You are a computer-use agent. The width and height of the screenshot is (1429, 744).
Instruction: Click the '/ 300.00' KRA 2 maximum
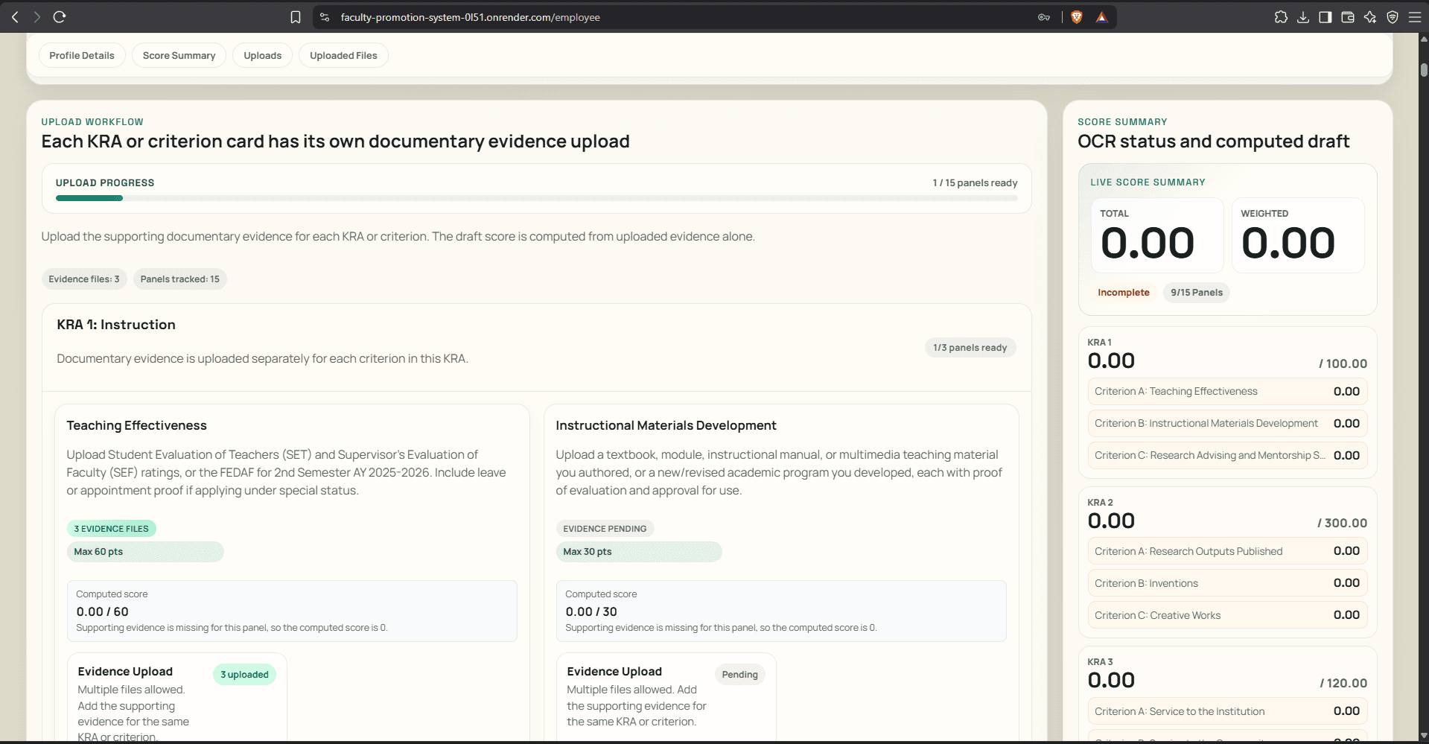pos(1342,523)
